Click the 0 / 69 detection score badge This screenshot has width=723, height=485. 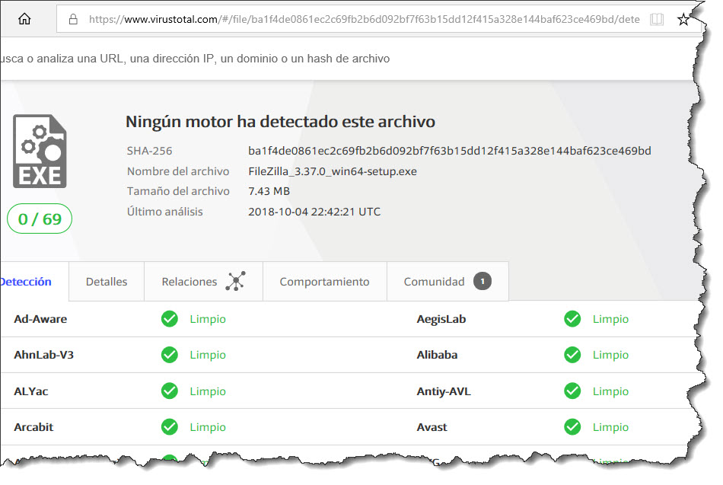pyautogui.click(x=40, y=219)
